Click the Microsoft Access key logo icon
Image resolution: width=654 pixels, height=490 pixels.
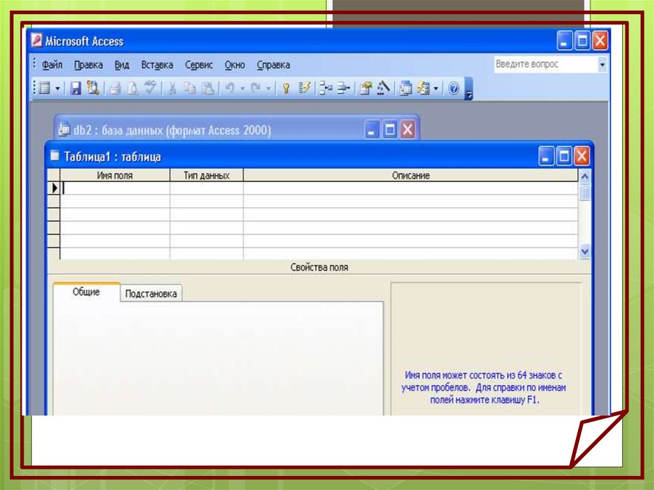pos(36,40)
